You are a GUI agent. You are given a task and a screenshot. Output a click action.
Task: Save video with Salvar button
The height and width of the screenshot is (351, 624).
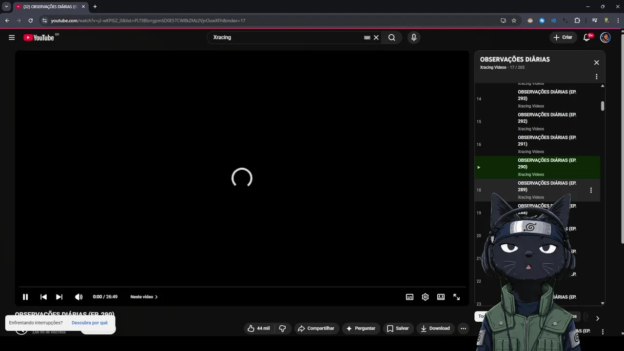pos(398,329)
